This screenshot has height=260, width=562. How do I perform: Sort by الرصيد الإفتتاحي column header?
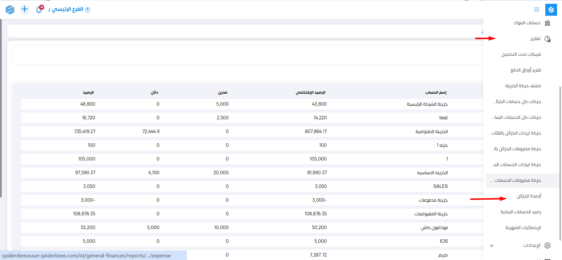[x=310, y=93]
